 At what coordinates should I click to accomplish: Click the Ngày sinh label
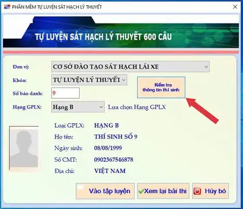(68, 148)
